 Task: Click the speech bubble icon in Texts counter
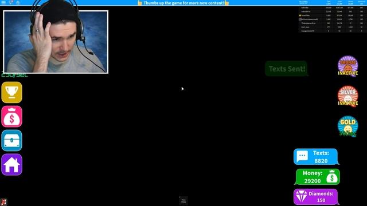302,156
